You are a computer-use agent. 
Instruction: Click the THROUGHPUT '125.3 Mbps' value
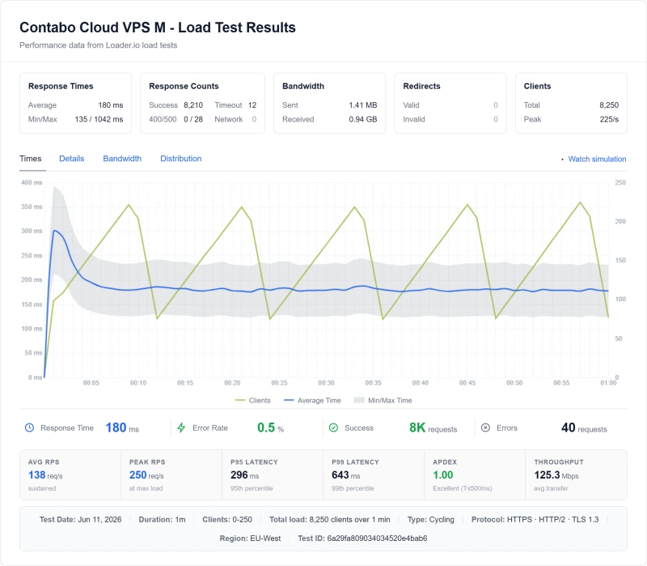(556, 475)
